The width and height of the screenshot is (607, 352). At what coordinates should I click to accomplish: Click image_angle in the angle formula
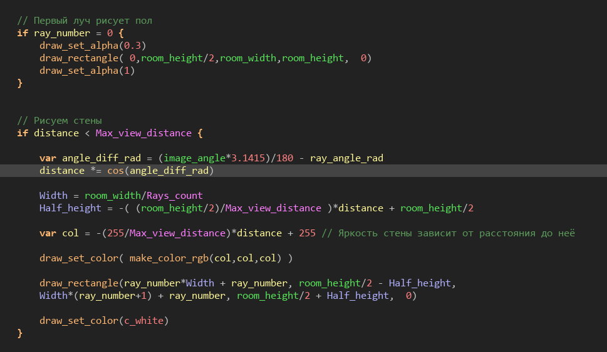point(194,158)
